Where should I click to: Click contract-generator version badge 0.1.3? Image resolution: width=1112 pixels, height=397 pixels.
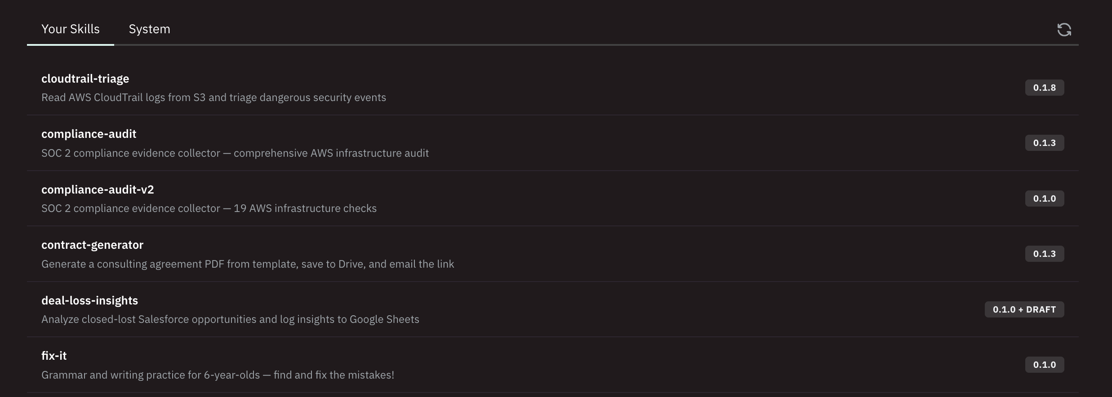point(1044,254)
